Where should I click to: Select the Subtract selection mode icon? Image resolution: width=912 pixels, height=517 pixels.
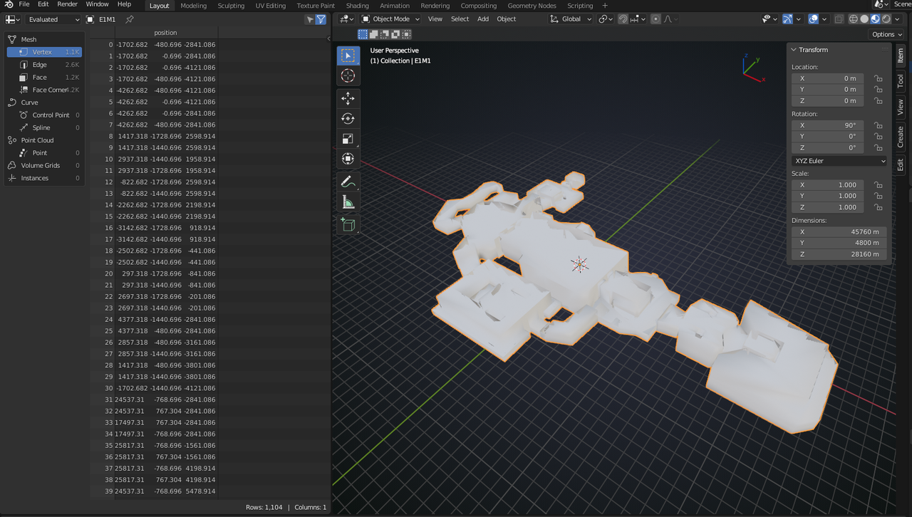385,34
